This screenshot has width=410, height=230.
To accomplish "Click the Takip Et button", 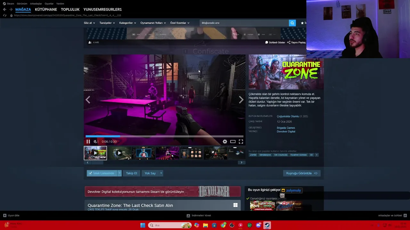I will 131,173.
